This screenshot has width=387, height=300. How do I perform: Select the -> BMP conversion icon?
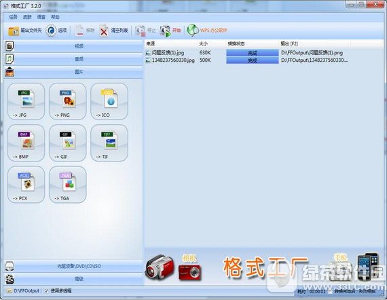[x=26, y=143]
